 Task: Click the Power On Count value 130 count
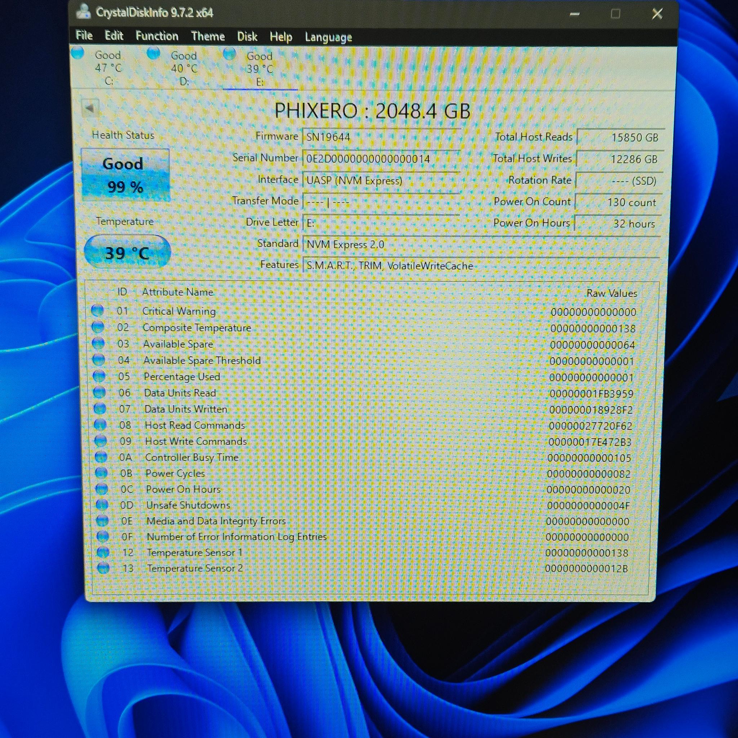click(618, 202)
